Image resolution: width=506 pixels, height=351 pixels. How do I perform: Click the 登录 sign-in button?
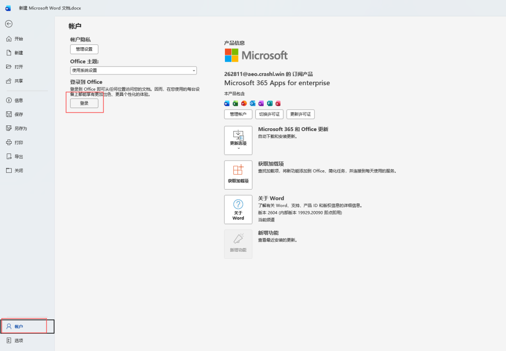point(84,103)
